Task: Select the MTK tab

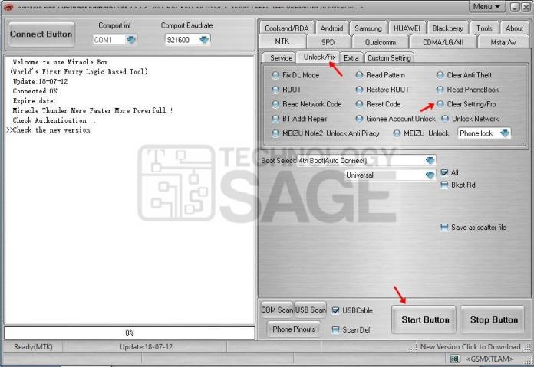Action: [282, 41]
